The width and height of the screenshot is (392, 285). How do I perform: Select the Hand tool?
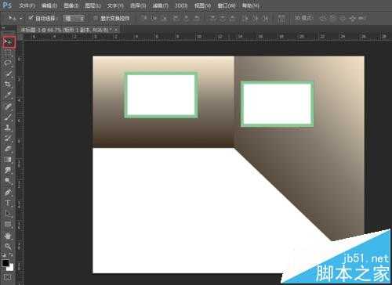coord(8,236)
